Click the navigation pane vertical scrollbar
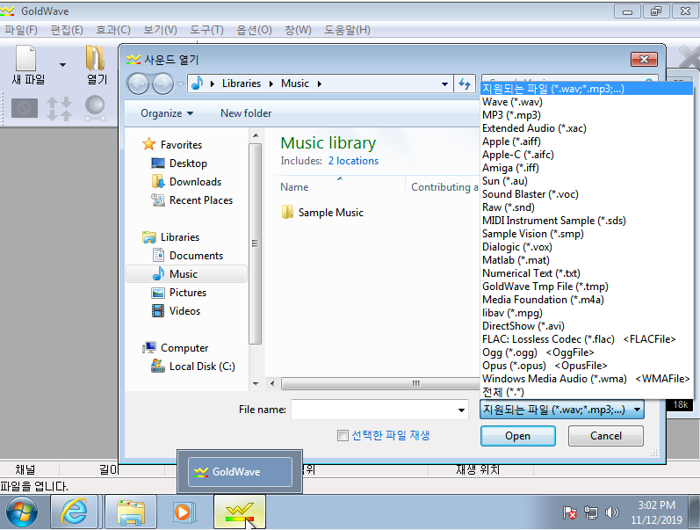 click(256, 243)
